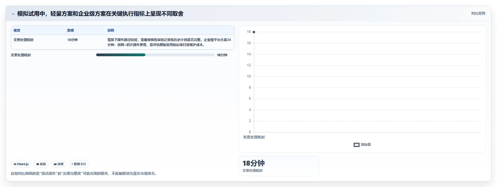This screenshot has width=497, height=187.
Task: Click the 变更处理耗时 label left of progress bar
Action: pos(21,55)
